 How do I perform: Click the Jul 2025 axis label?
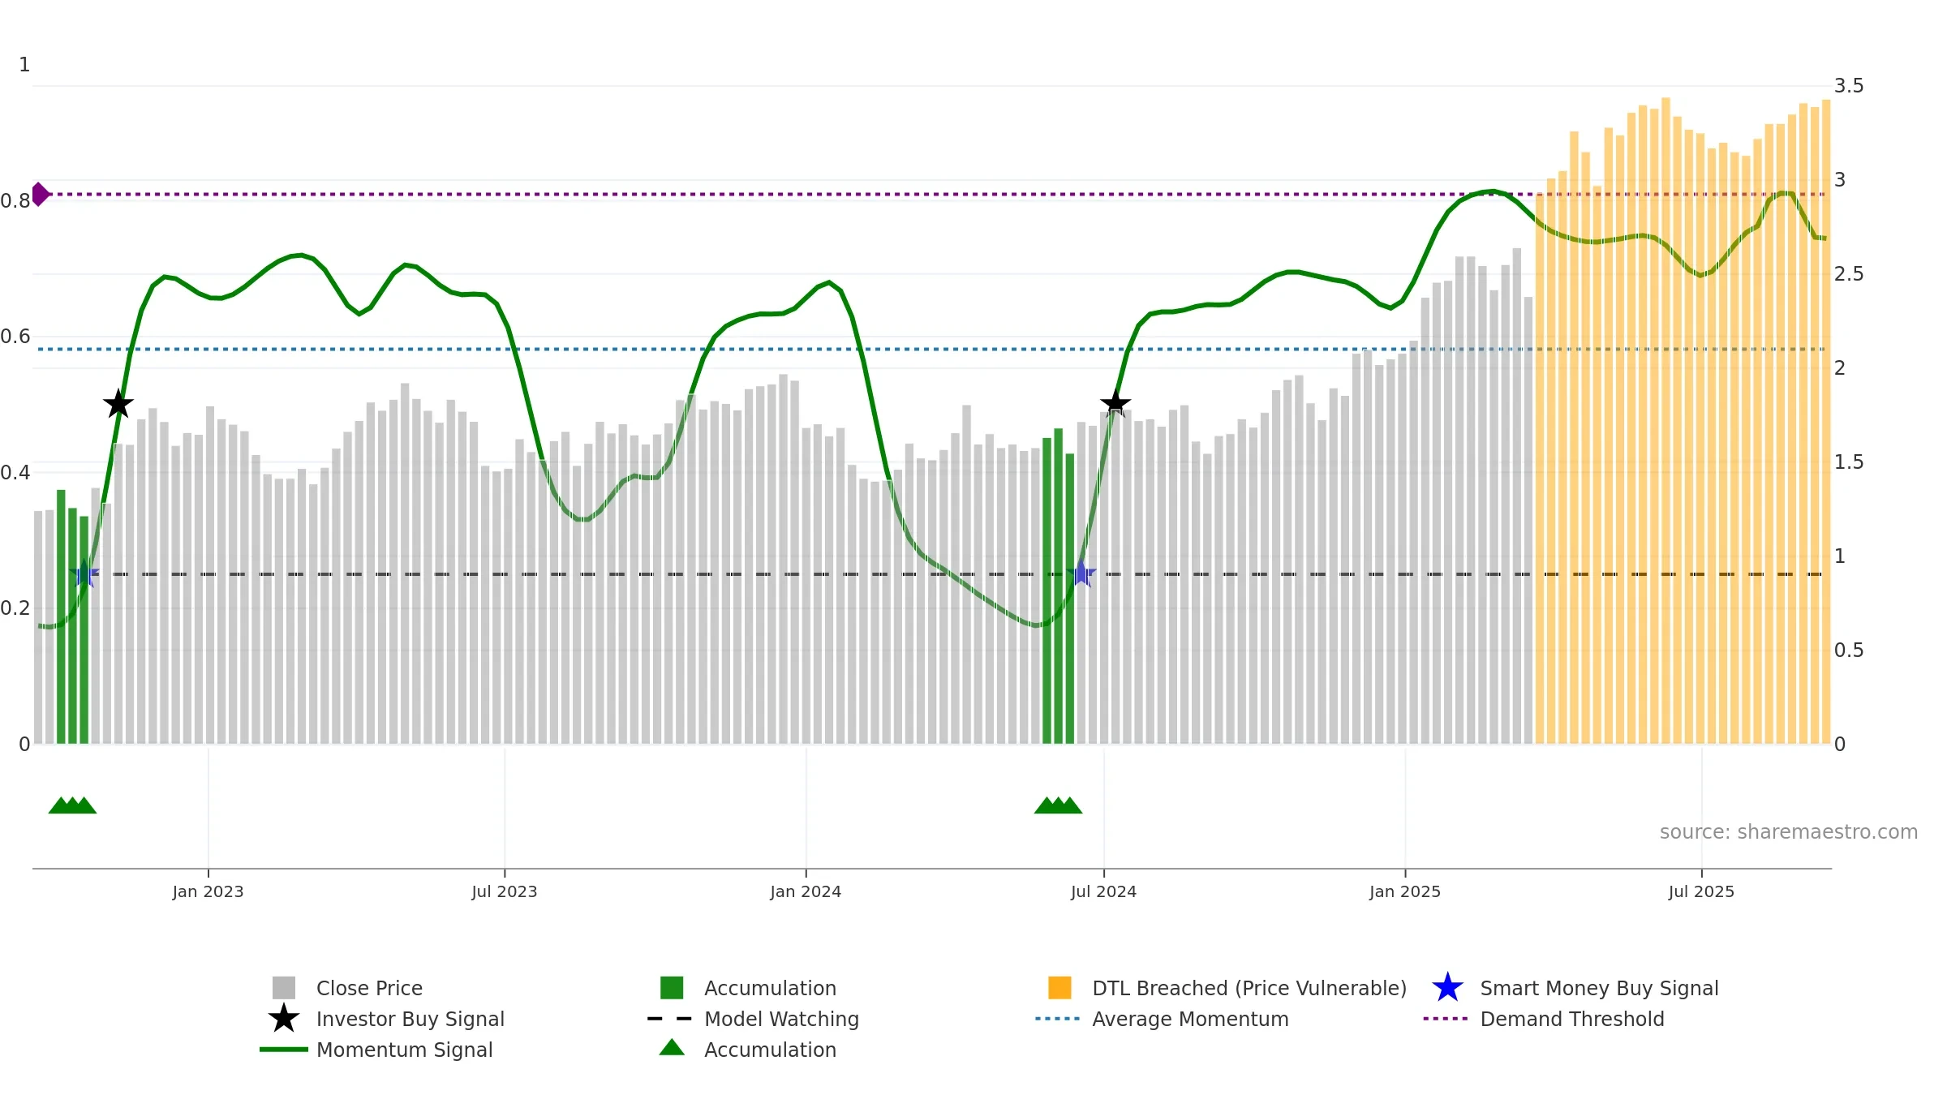(x=1701, y=892)
